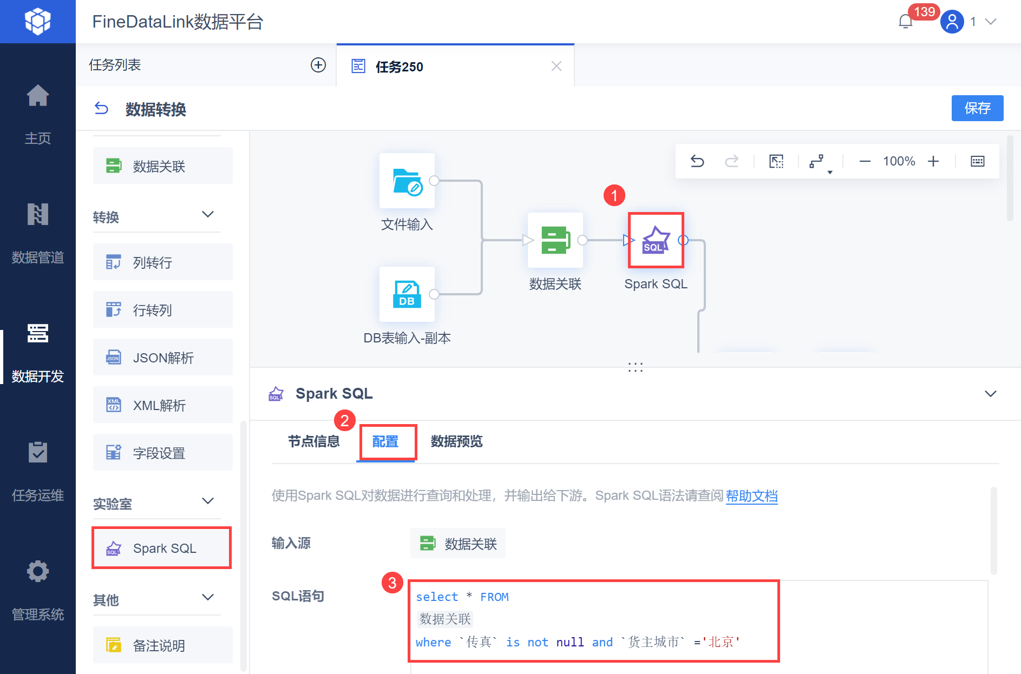Open the 帮助文档 link
This screenshot has height=674, width=1021.
tap(752, 495)
